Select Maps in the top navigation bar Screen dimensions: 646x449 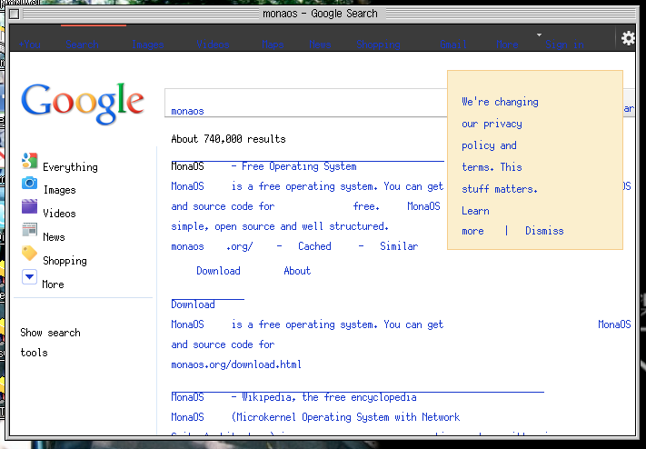273,45
